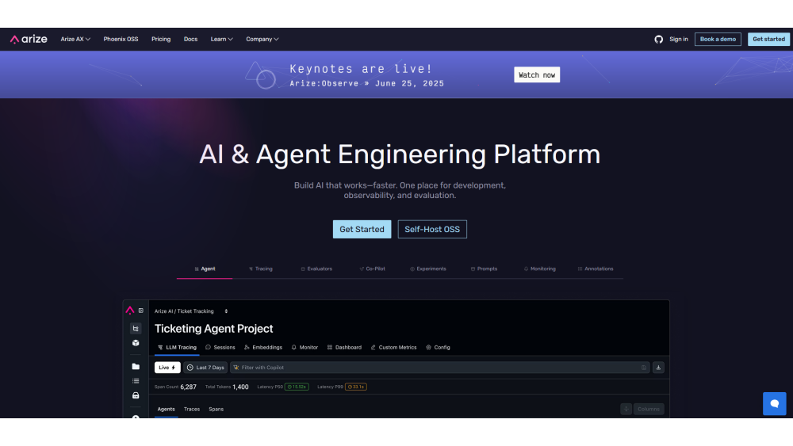Image resolution: width=793 pixels, height=446 pixels.
Task: Select the Tracing feature tab
Action: (x=261, y=269)
